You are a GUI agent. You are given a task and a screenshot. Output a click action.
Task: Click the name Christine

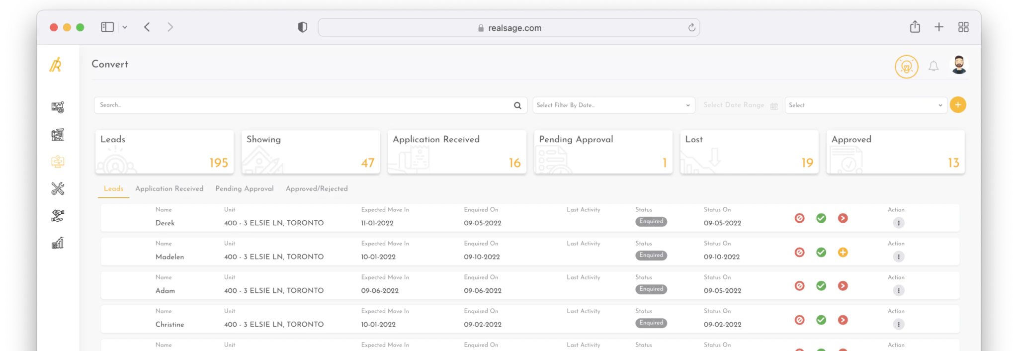tap(170, 325)
